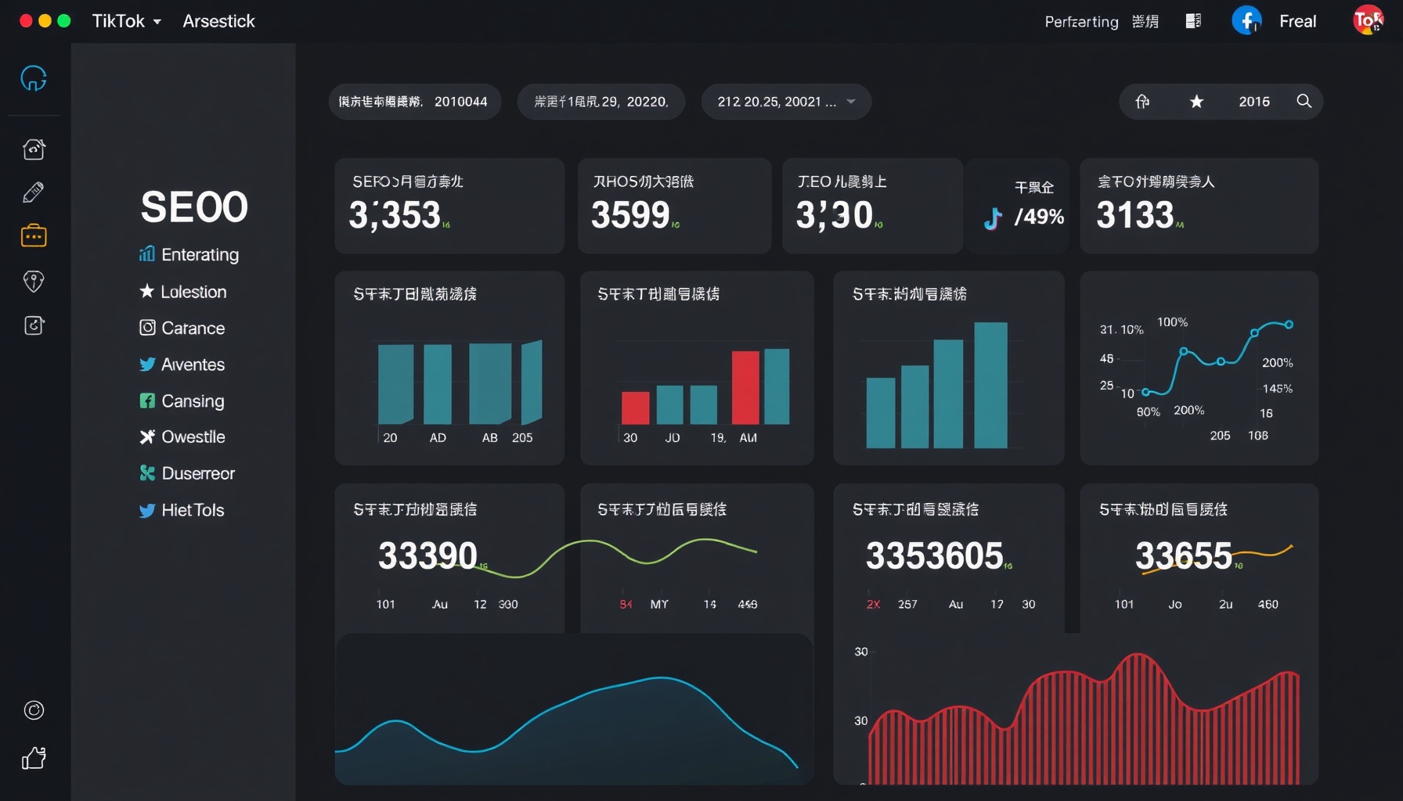Open the orange briefcase sidebar icon

[x=34, y=235]
